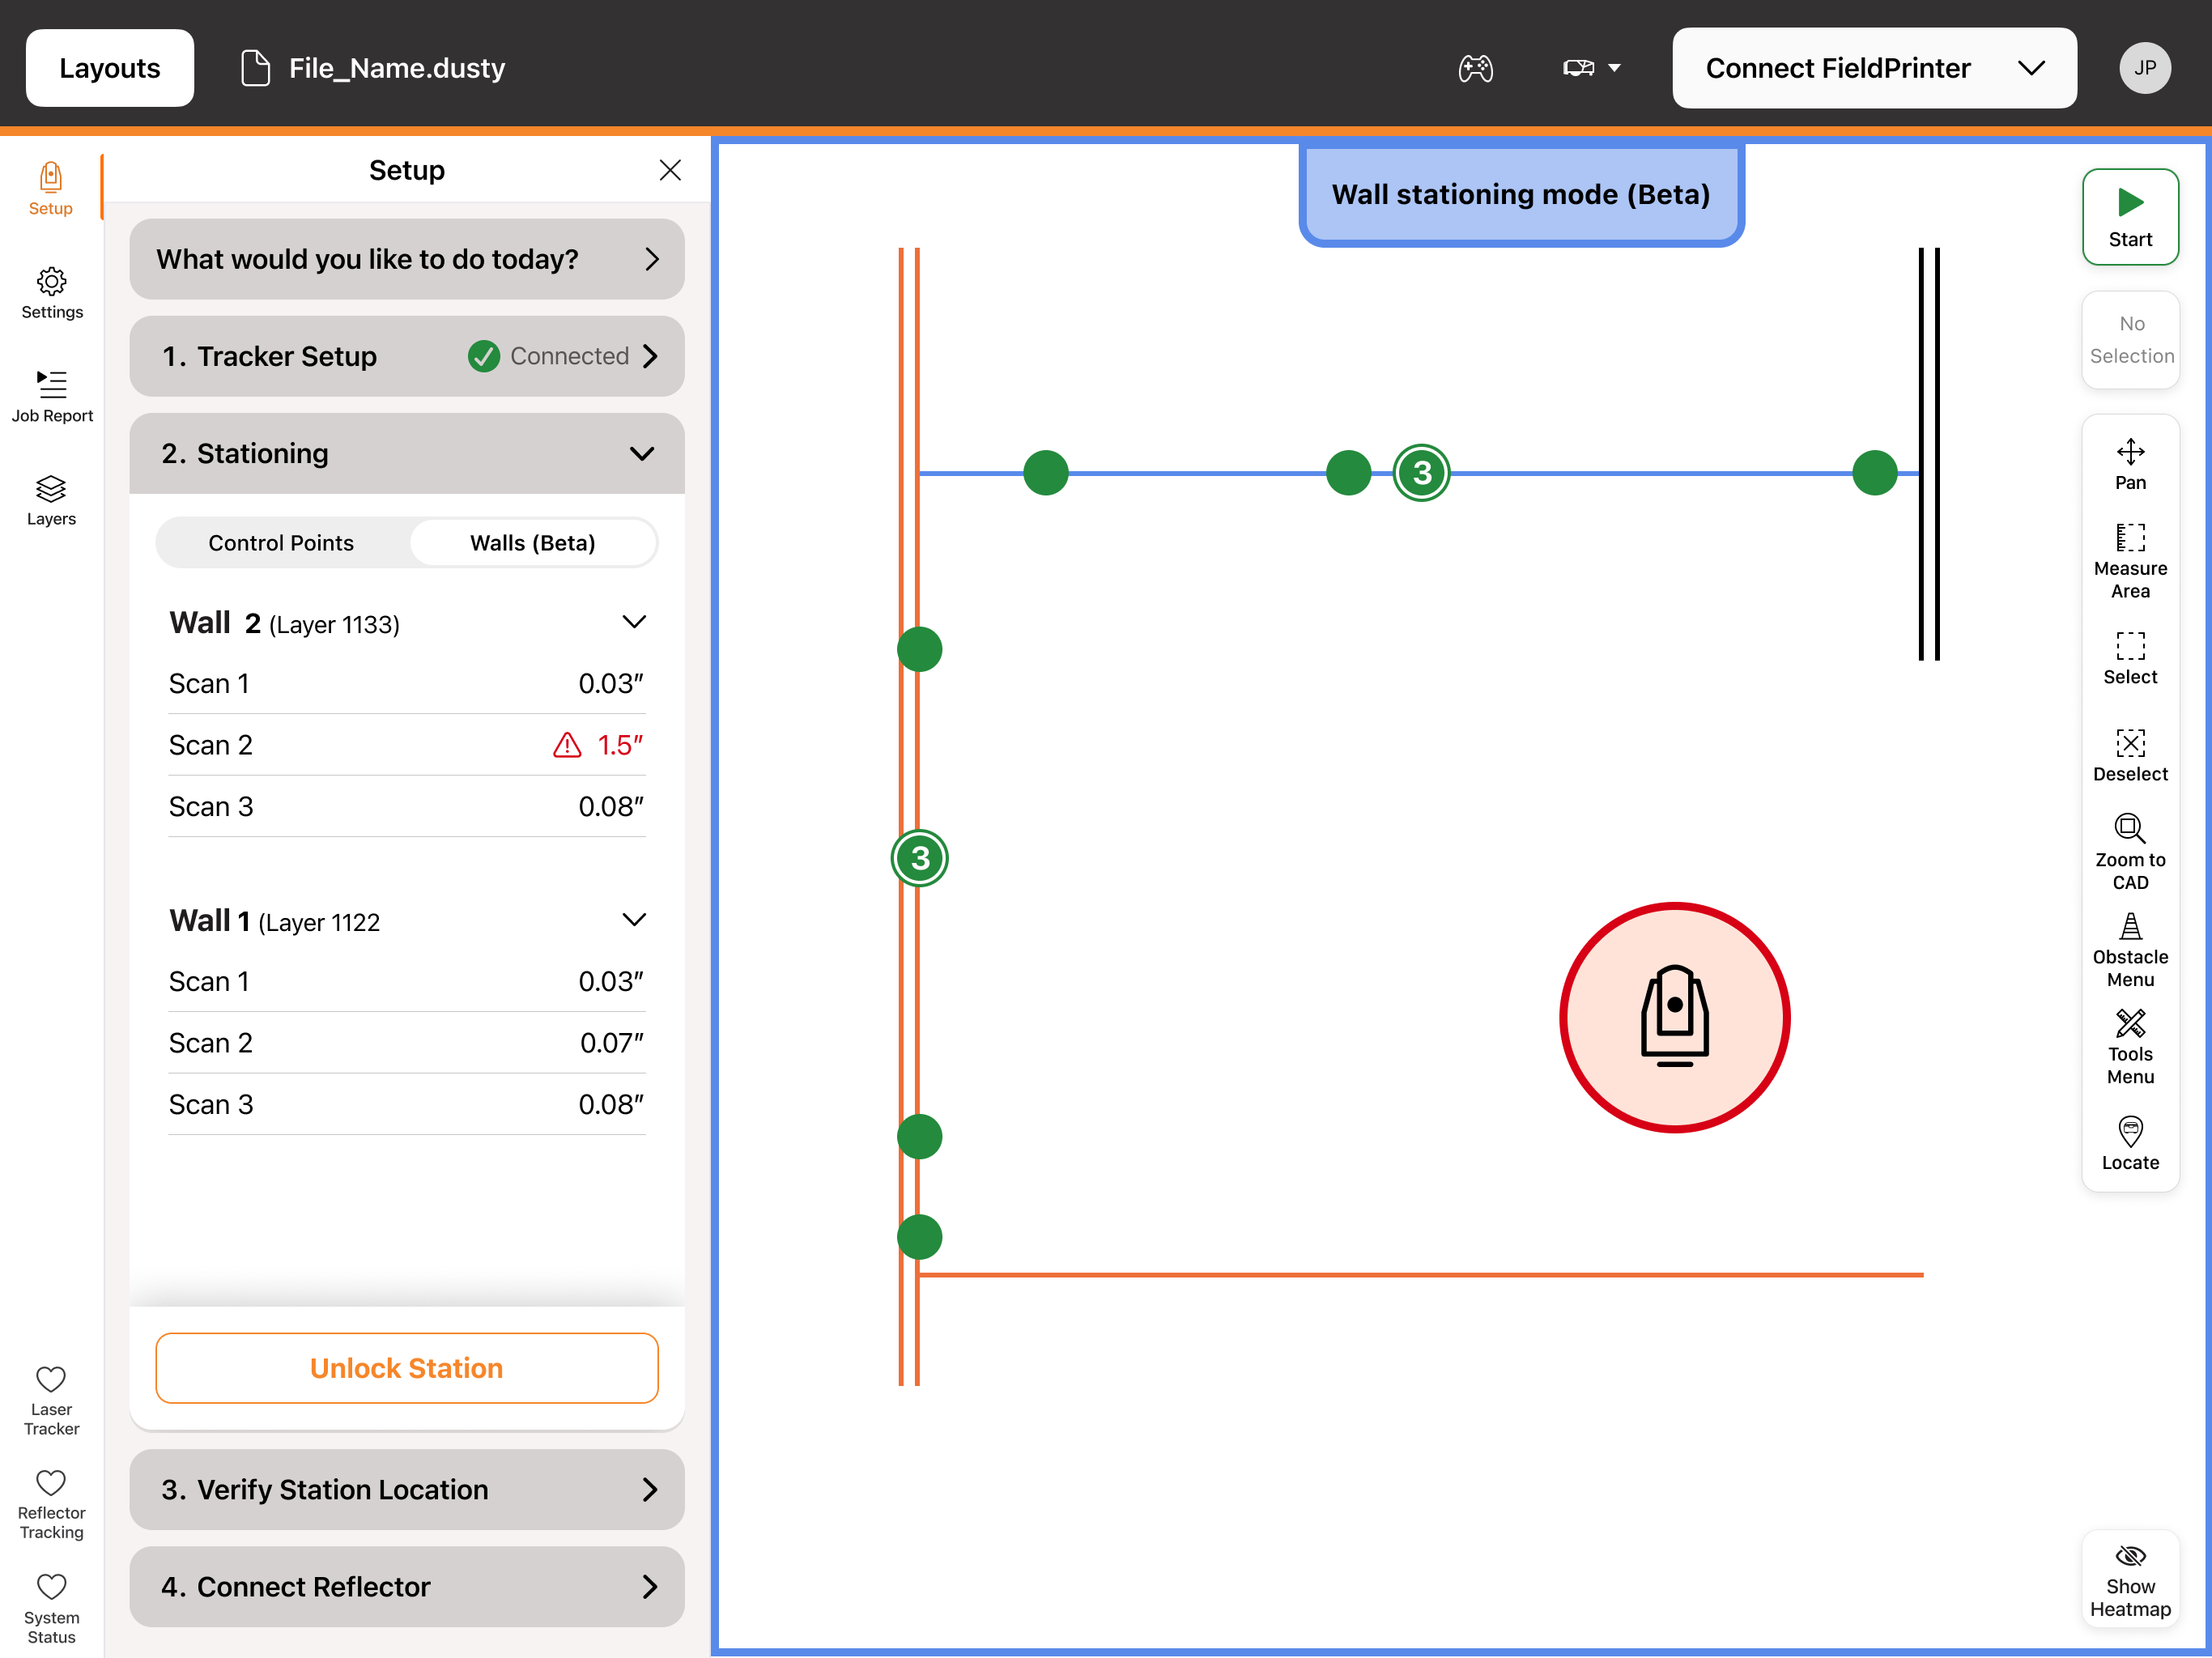This screenshot has height=1658, width=2212.
Task: Click the No Selection indicator
Action: [x=2130, y=340]
